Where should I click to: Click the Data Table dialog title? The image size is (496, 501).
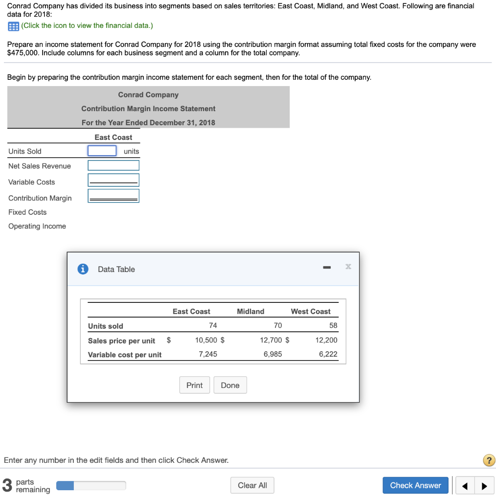coord(116,270)
